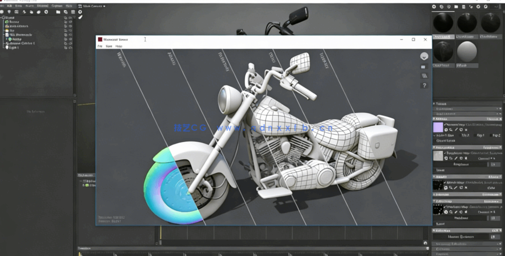This screenshot has height=256, width=505.
Task: Click the layers icon in the Marmoset Viewer sidebar
Action: click(x=424, y=76)
